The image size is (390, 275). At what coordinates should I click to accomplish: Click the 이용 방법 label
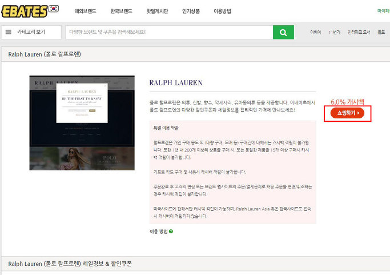(159, 232)
